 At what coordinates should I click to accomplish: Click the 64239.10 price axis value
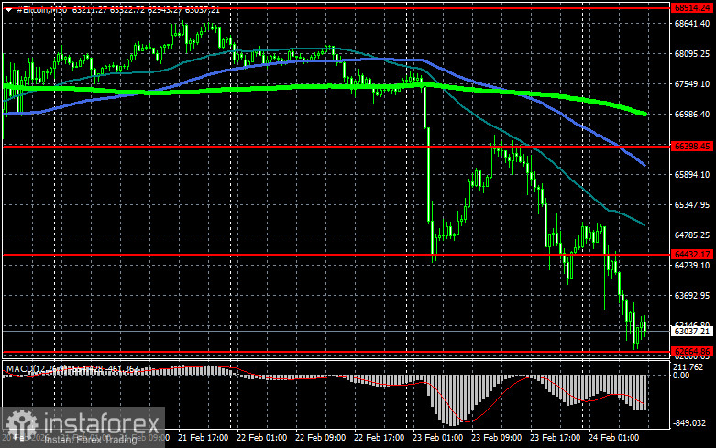tap(692, 265)
